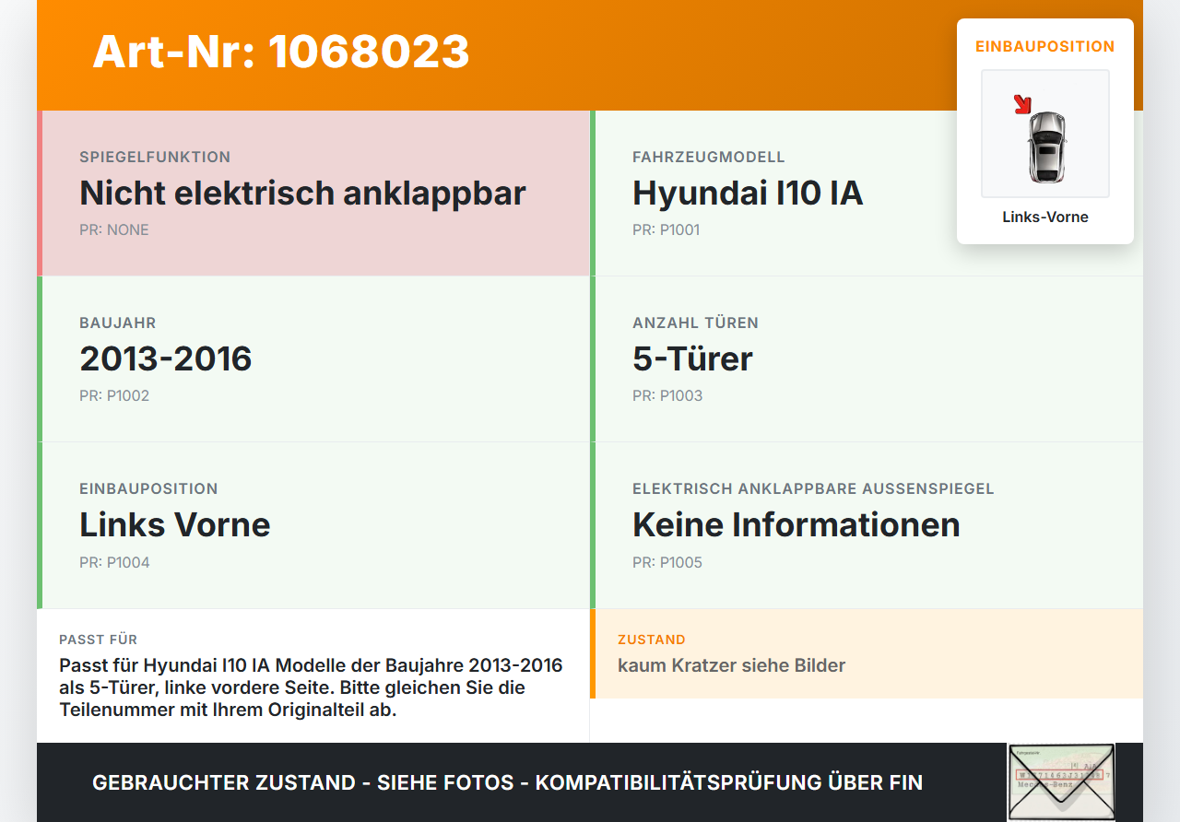This screenshot has width=1180, height=822.
Task: Click the ZUSTAND label
Action: pyautogui.click(x=652, y=640)
